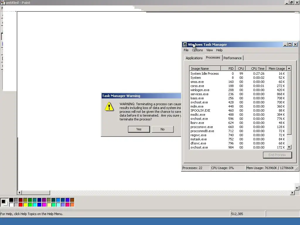This screenshot has width=300, height=225.
Task: Open the Help menu in Task Manager
Action: coord(219,50)
